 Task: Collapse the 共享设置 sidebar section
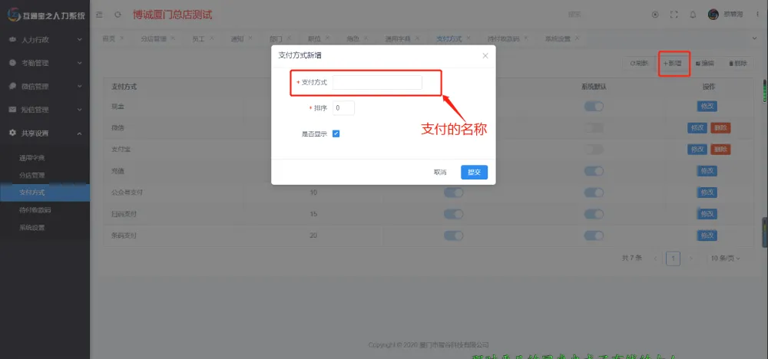click(45, 133)
